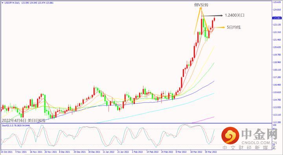
Task: Click the 8 Mar 2022 date label
Action: click(181, 152)
